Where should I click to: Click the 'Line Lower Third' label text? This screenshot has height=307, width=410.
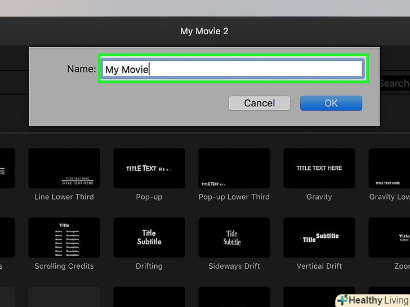tap(64, 197)
